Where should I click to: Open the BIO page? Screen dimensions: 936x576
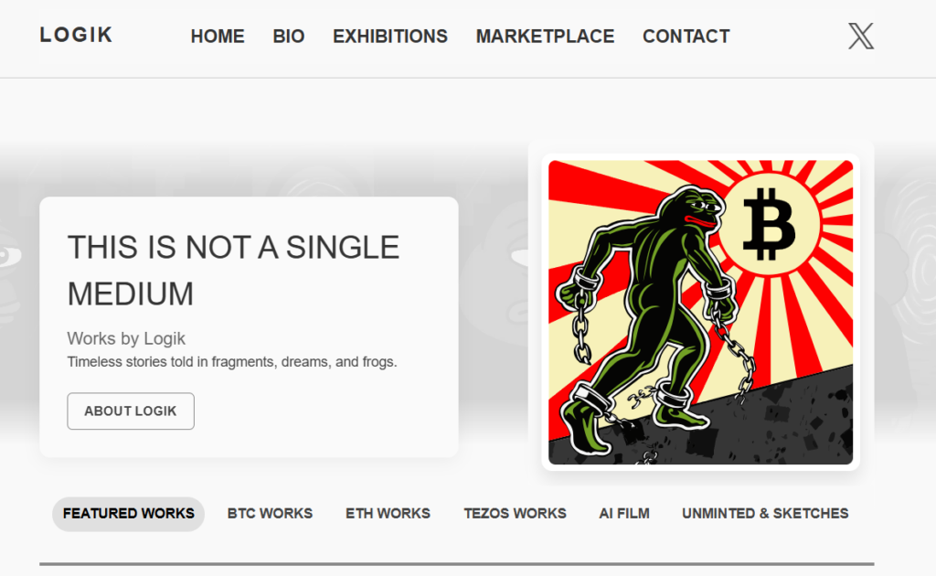pyautogui.click(x=288, y=37)
